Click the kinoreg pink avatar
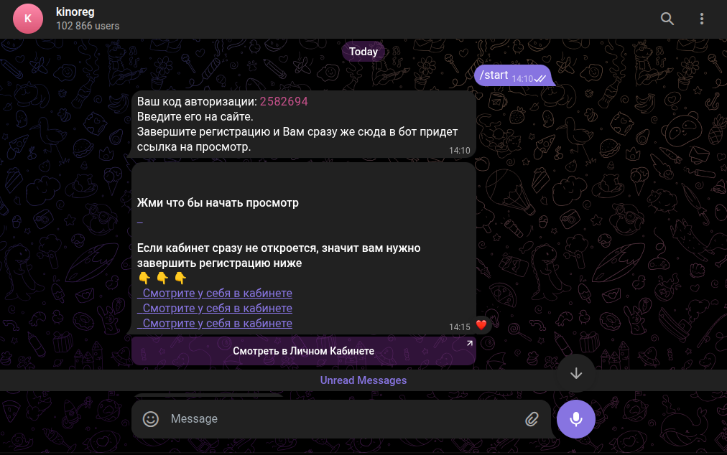This screenshot has height=455, width=727. 28,19
